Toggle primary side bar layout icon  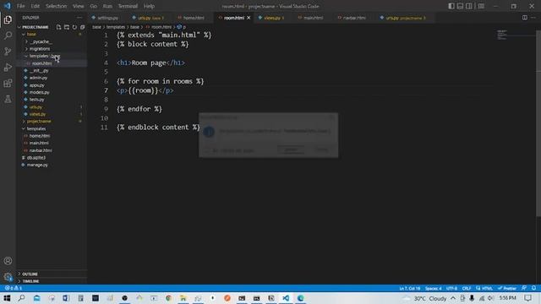coord(451,6)
